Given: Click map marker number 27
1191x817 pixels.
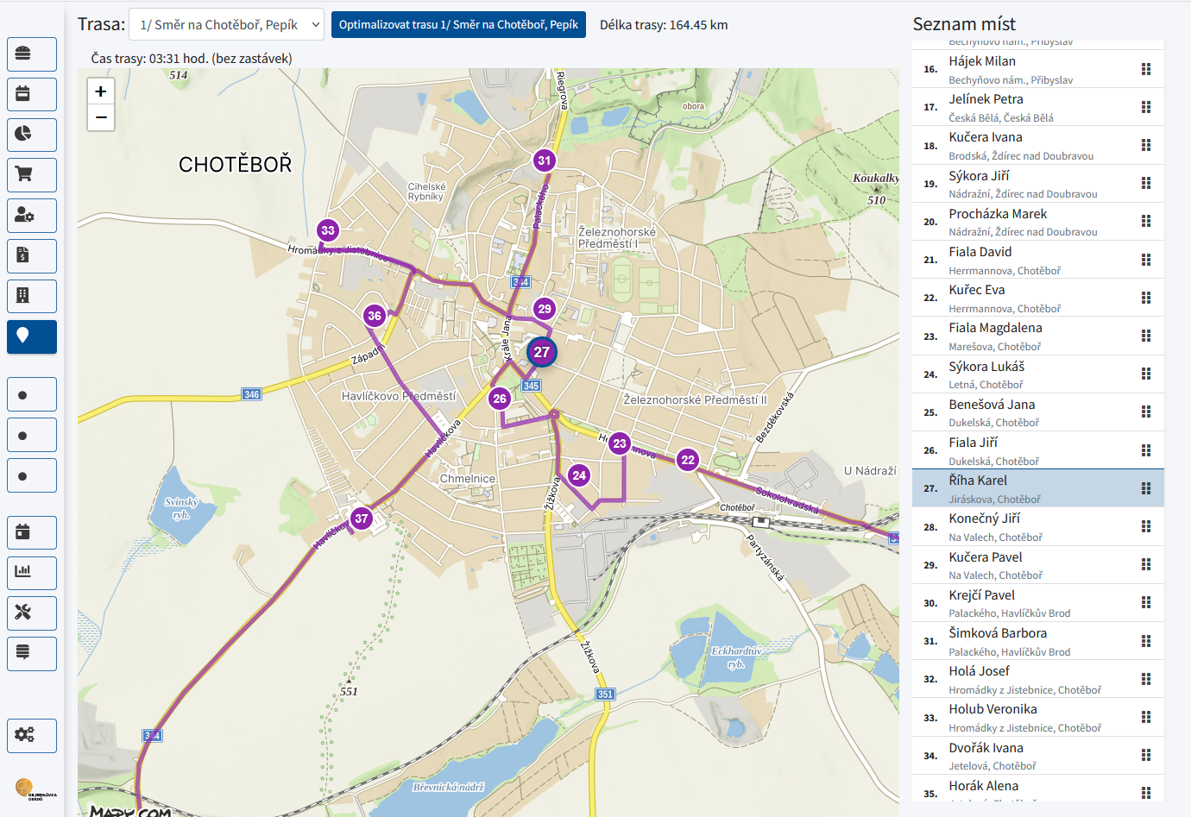Looking at the screenshot, I should click(542, 352).
